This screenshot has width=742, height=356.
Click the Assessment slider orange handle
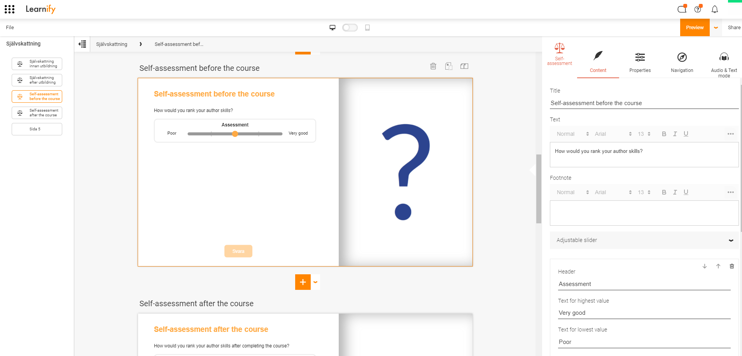pos(235,134)
